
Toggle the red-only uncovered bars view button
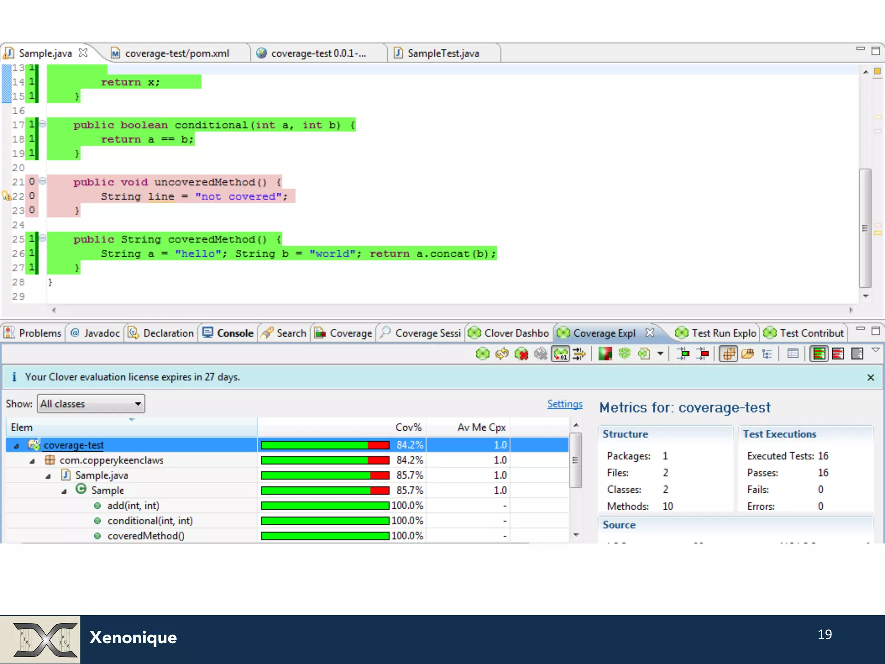coord(838,354)
